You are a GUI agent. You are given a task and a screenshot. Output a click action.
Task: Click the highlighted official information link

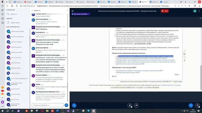(146, 56)
